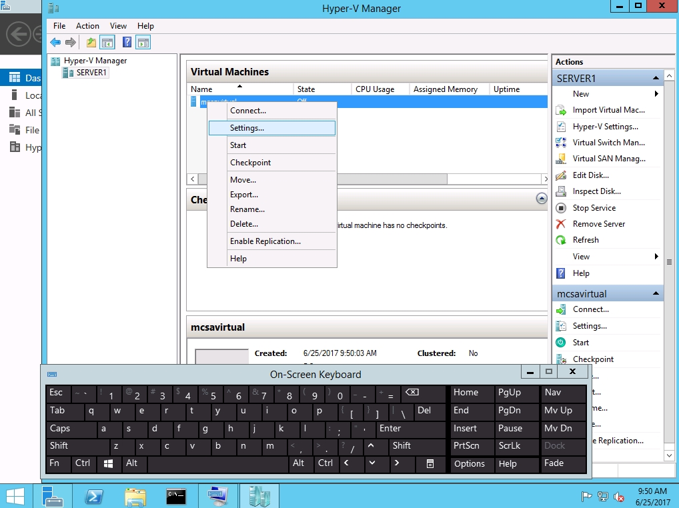Toggle the ScrLk key on On-Screen Keyboard
Screen dimensions: 679x508
516,446
